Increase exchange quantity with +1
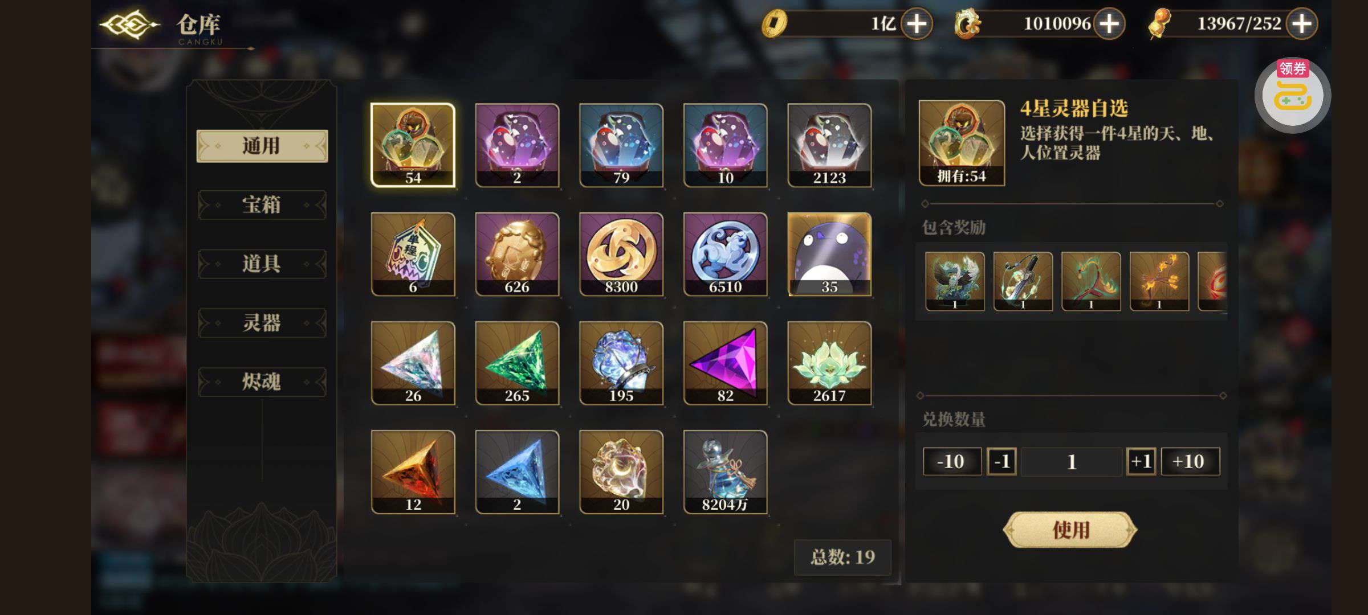1368x615 pixels. click(1141, 461)
